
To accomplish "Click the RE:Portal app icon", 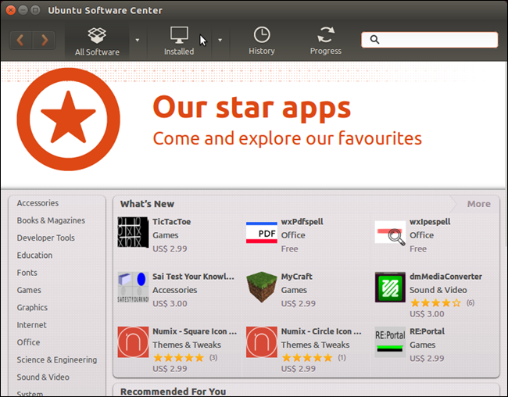I will point(390,342).
